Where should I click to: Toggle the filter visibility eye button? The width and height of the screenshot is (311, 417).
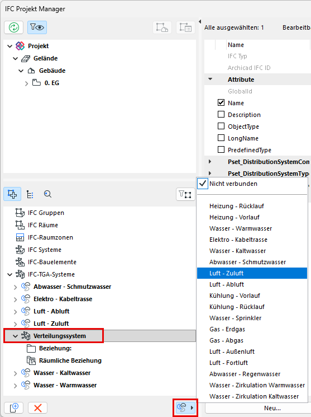point(37,27)
